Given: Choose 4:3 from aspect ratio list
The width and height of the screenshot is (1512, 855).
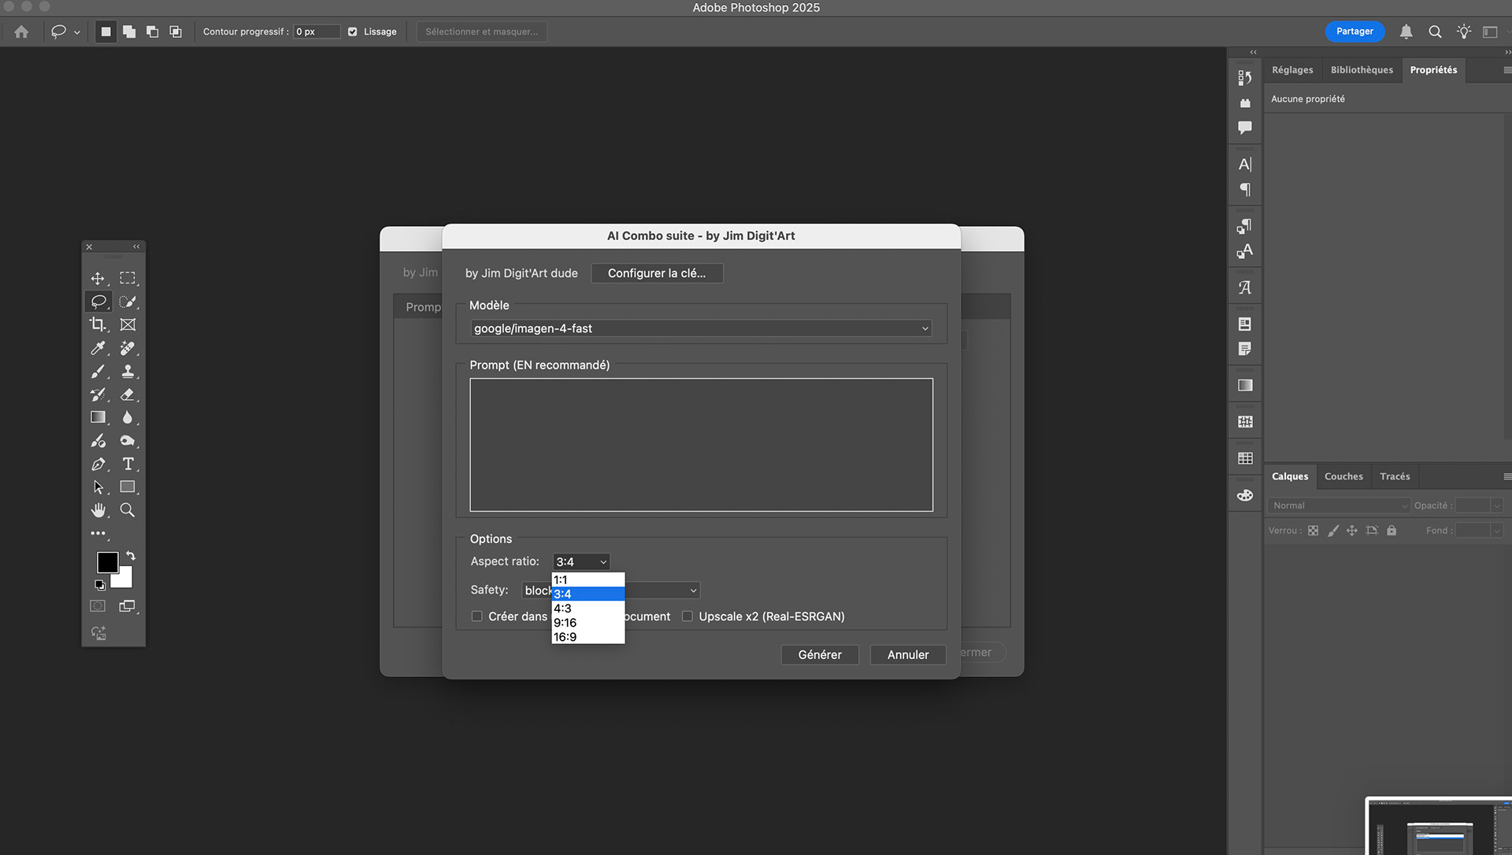Looking at the screenshot, I should [x=588, y=609].
